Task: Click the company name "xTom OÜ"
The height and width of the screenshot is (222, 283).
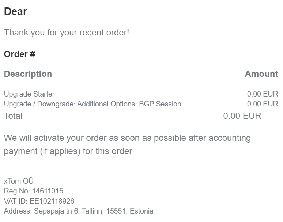Action: click(x=19, y=181)
